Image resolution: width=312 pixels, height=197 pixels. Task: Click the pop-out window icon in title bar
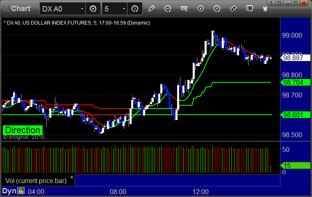tap(279, 3)
